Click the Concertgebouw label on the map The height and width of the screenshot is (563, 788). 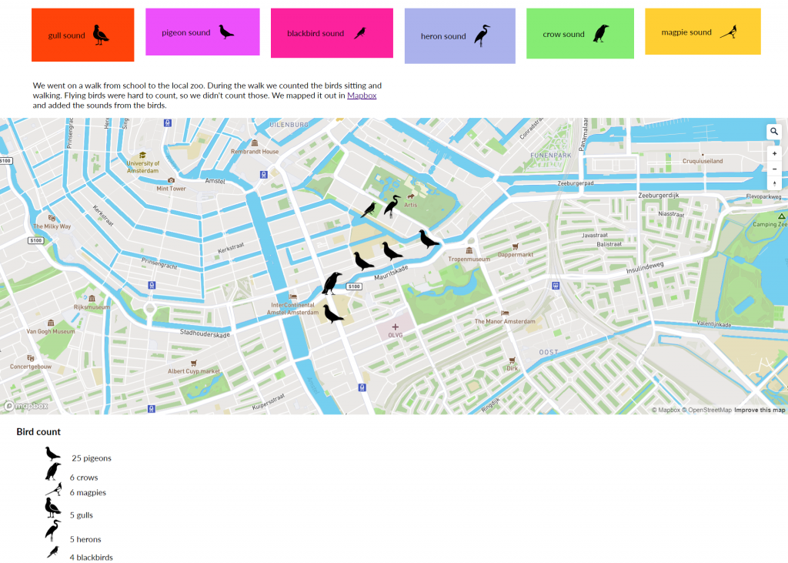click(x=31, y=367)
